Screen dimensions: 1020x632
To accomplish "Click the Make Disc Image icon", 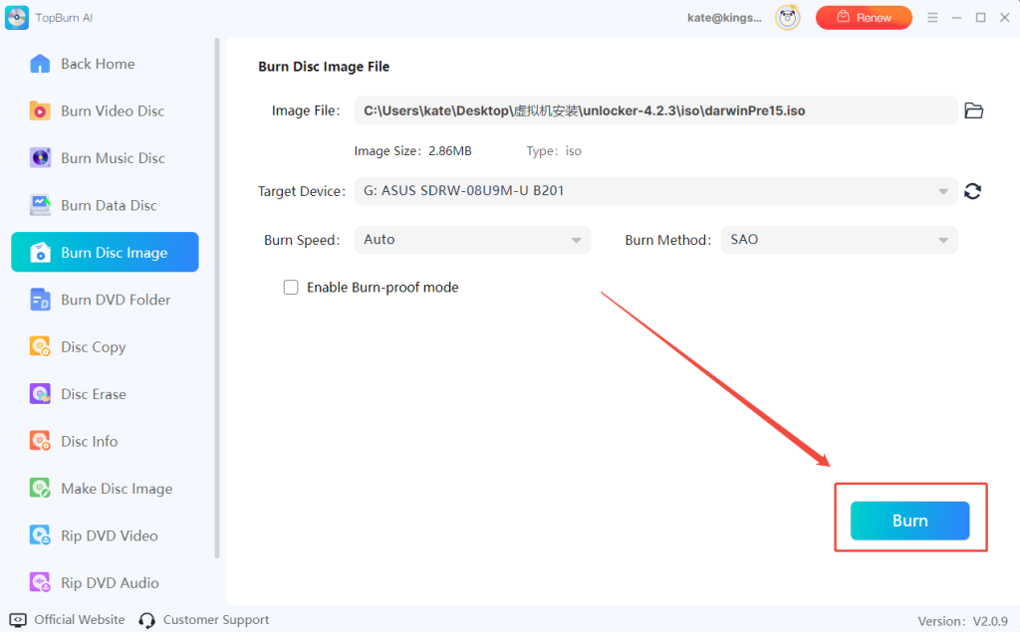I will [40, 489].
